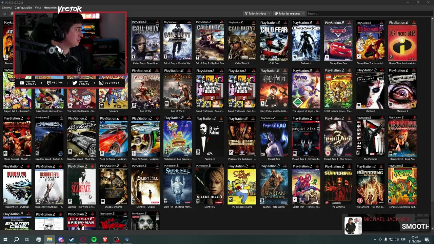Screen dimensions: 434x244
Task: Select Silent Hill - Origins cover
Action: click(x=145, y=184)
